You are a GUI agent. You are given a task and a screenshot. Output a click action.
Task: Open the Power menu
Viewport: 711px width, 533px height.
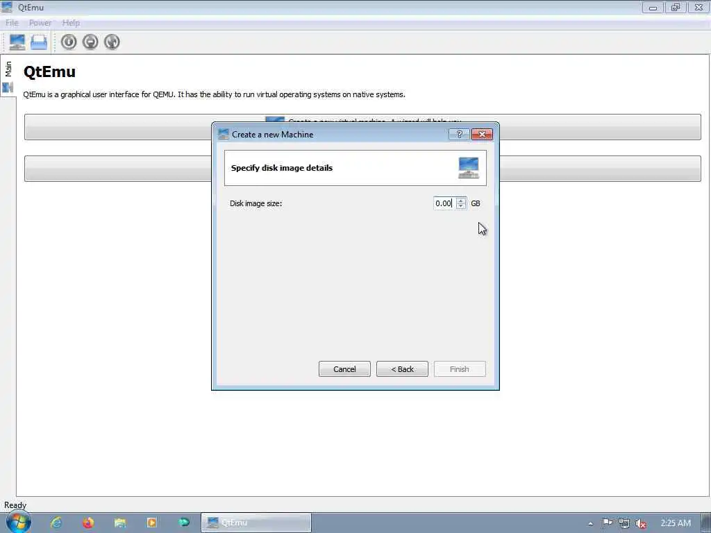pos(40,23)
